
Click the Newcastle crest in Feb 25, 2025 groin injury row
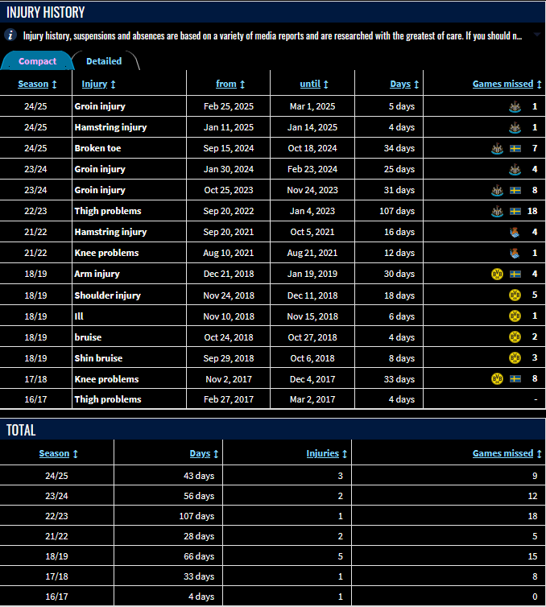click(x=515, y=106)
